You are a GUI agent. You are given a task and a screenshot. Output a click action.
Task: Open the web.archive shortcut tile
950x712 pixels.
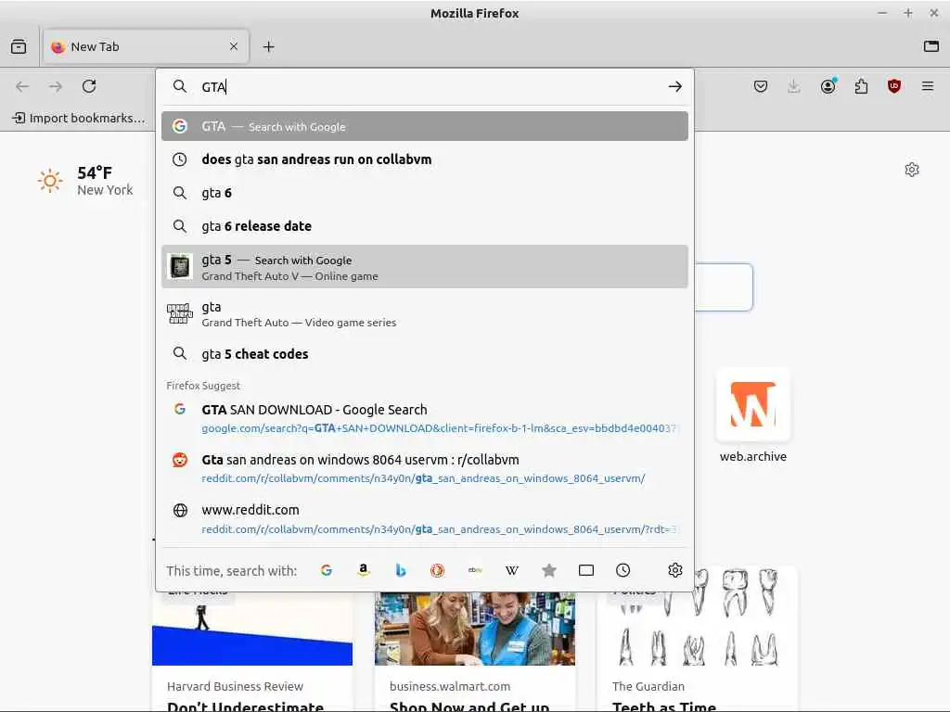tap(753, 416)
